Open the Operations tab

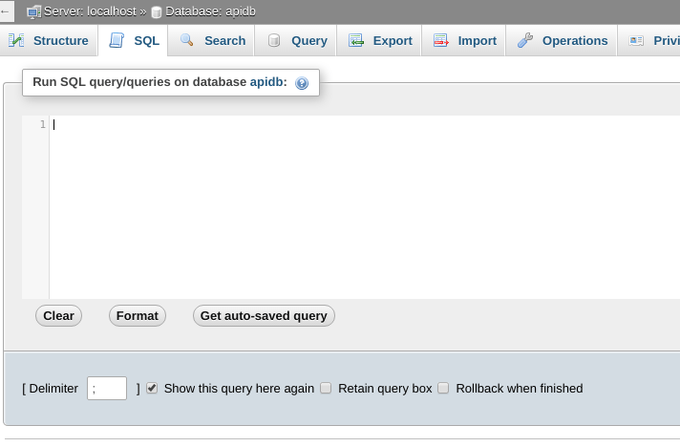click(x=562, y=41)
